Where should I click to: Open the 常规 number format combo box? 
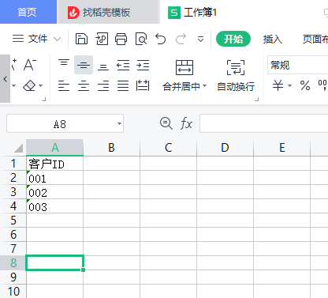297,65
